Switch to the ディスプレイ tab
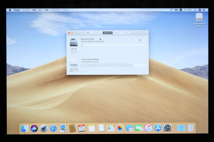Image resolution: width=214 pixels, height=142 pixels. coord(97,33)
